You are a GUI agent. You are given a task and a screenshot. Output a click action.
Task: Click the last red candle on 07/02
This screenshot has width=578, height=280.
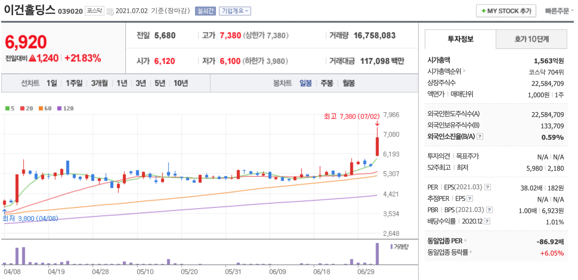[x=377, y=146]
